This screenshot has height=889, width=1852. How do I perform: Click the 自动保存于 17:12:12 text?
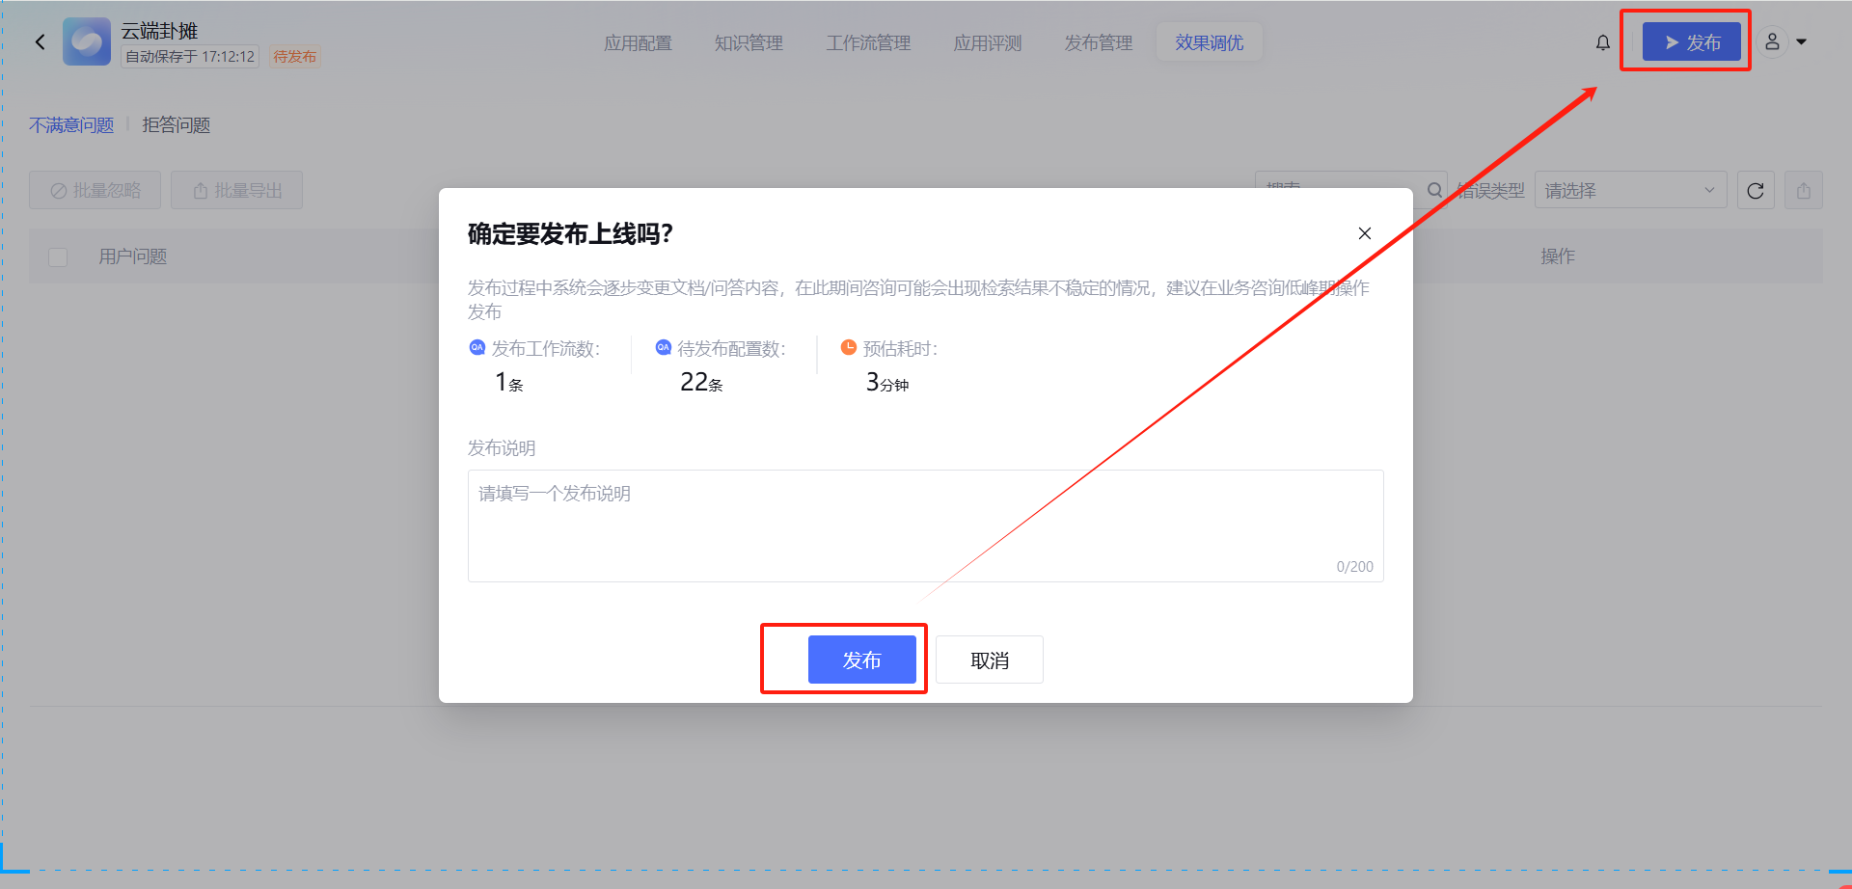pyautogui.click(x=190, y=57)
